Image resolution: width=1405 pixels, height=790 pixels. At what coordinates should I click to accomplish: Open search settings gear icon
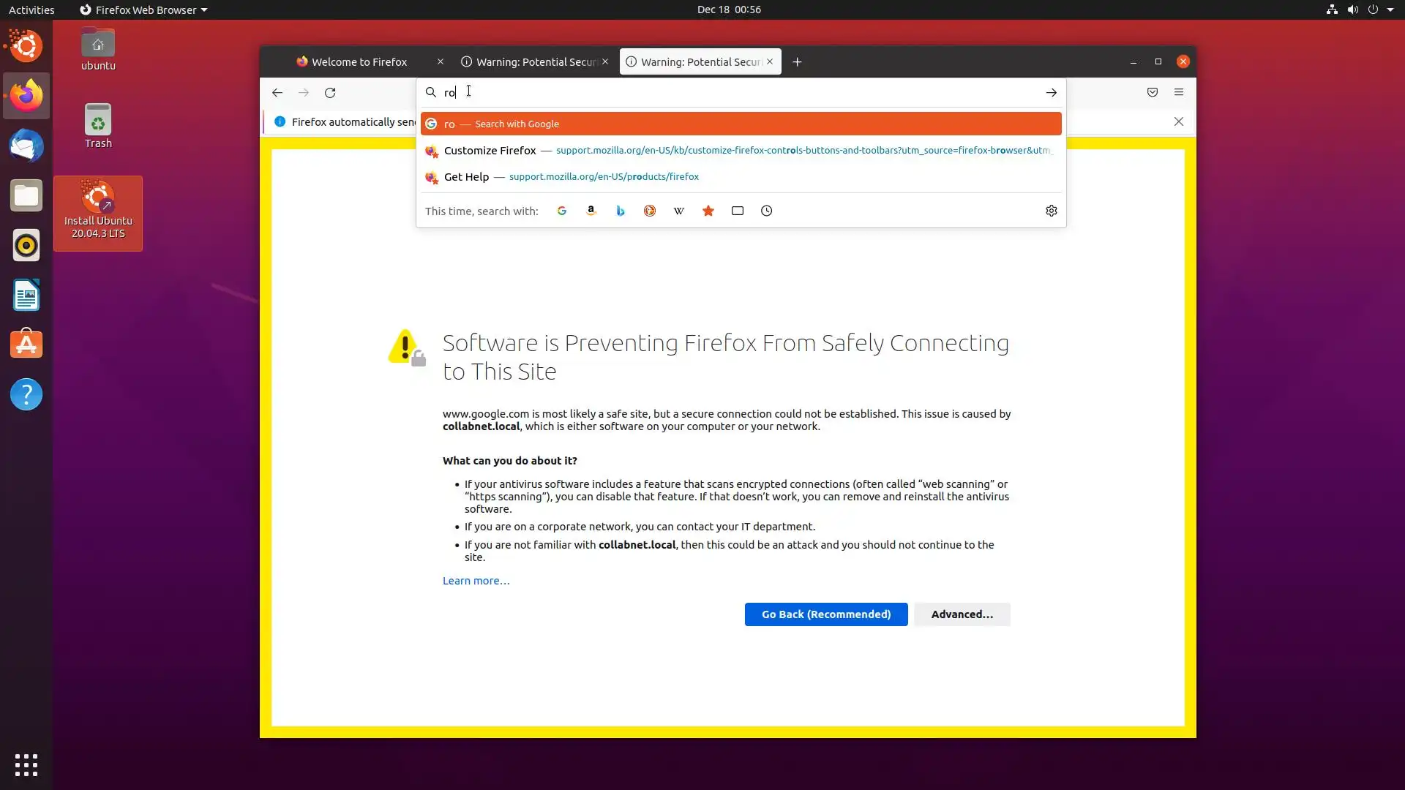(x=1051, y=211)
